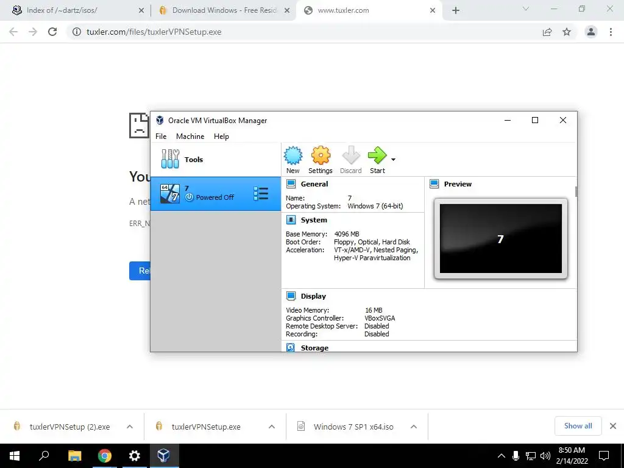
Task: Click volume speaker icon in tray
Action: pos(545,456)
